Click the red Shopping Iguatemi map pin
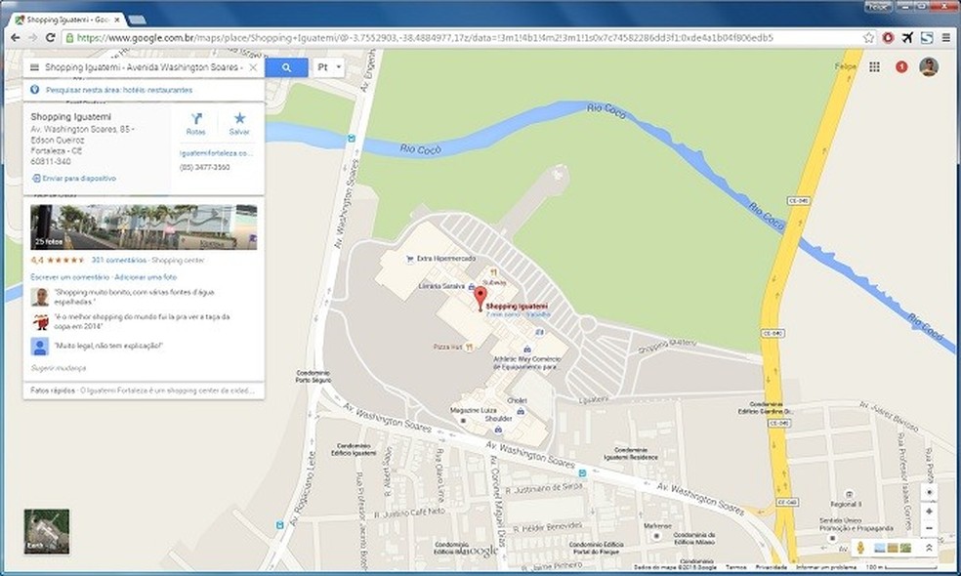This screenshot has height=576, width=961. [480, 298]
